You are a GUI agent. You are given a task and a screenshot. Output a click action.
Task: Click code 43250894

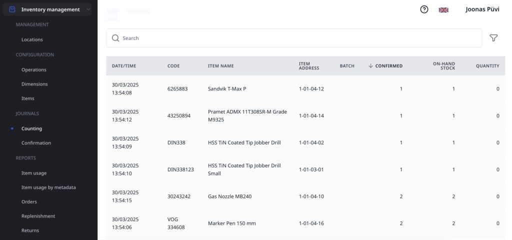coord(178,116)
